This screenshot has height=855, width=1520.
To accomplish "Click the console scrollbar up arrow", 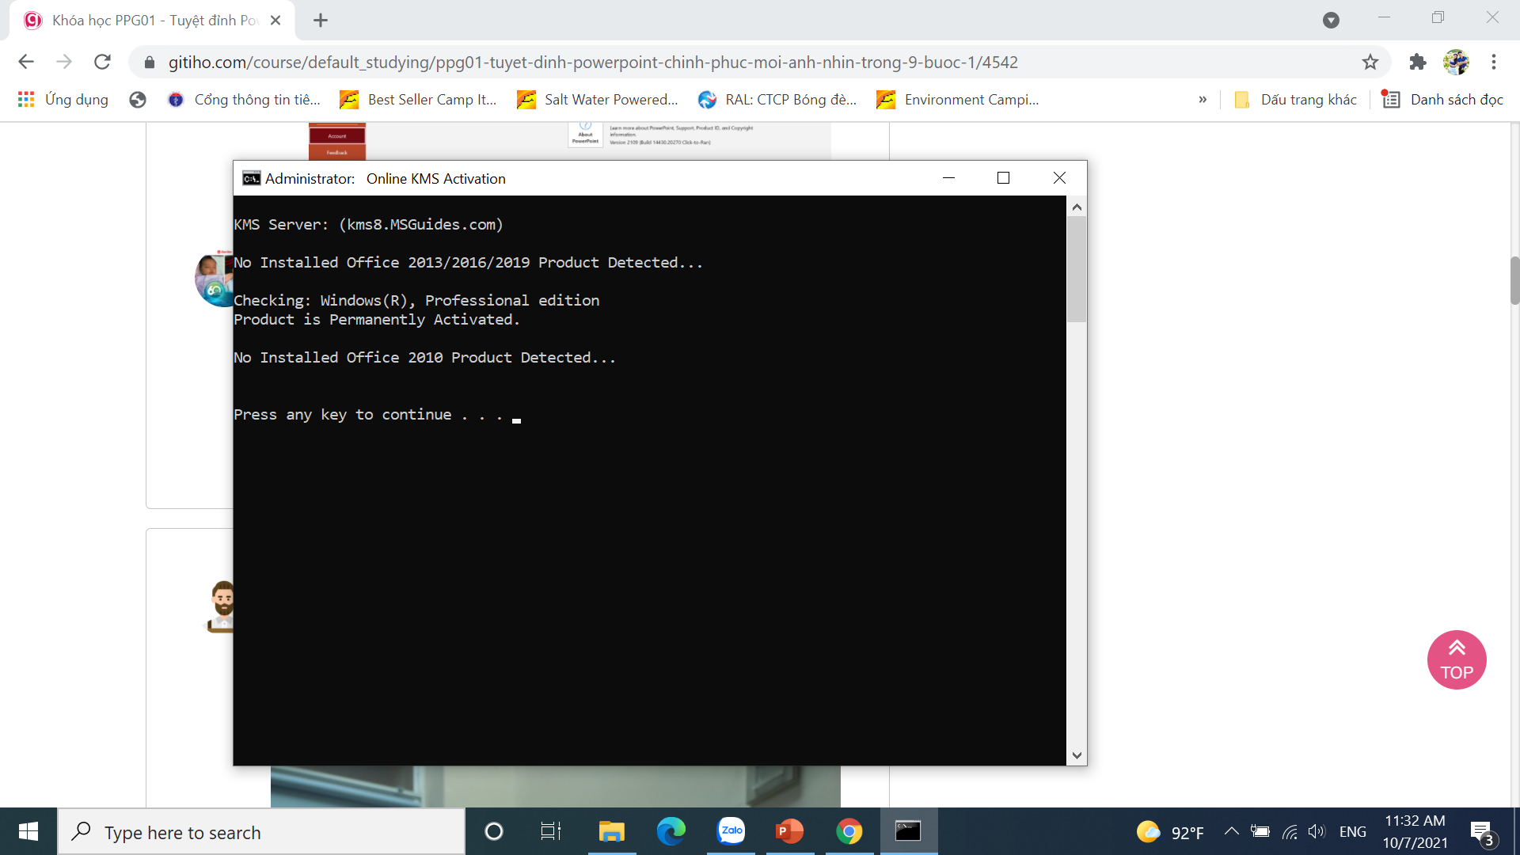I will tap(1077, 207).
